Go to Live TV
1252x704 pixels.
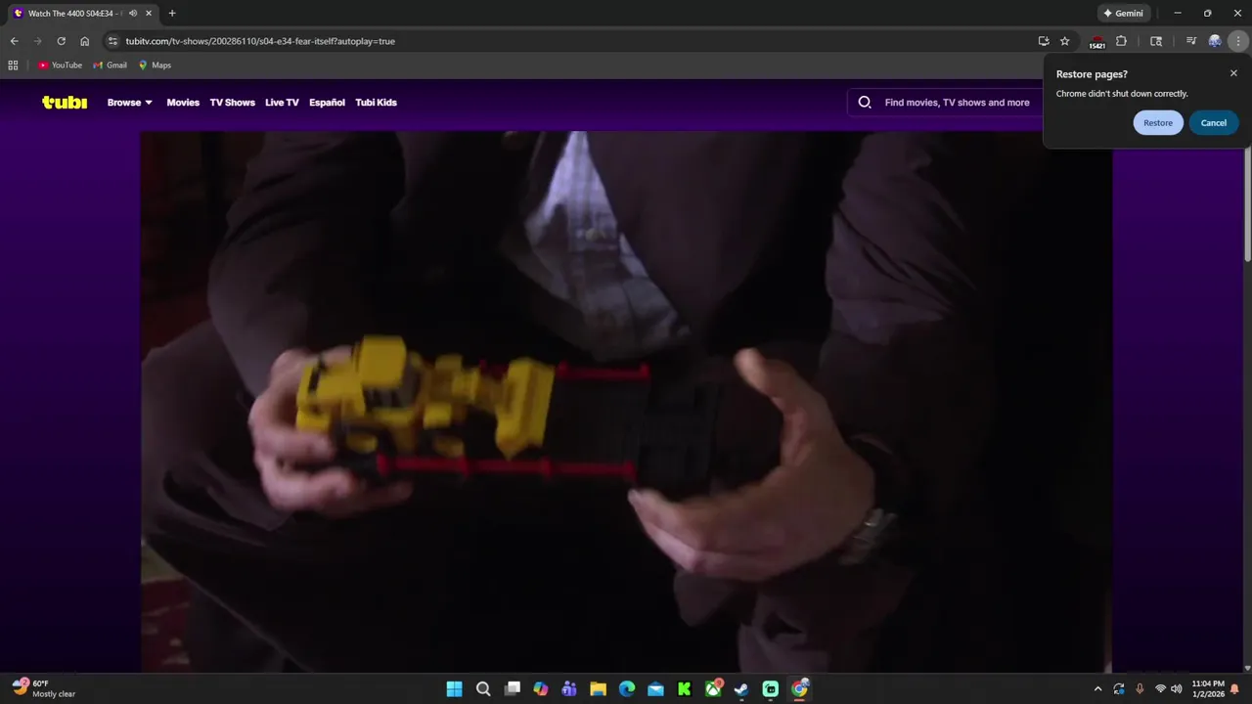click(x=282, y=102)
